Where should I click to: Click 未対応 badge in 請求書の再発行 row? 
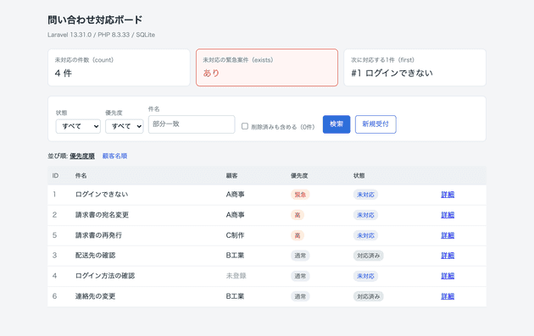point(365,235)
